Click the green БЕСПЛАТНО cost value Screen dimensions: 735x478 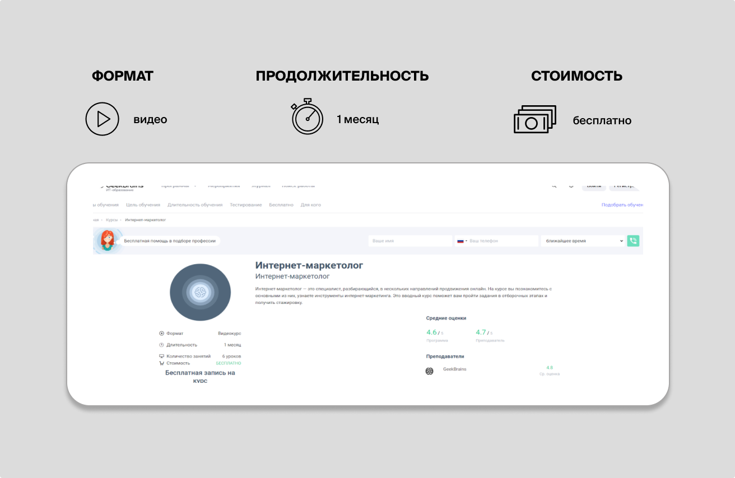[x=229, y=363]
